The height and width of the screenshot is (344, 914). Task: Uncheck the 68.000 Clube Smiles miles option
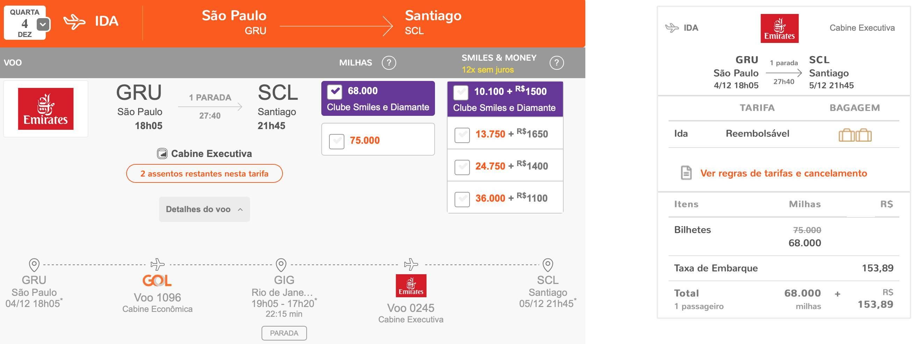click(335, 92)
